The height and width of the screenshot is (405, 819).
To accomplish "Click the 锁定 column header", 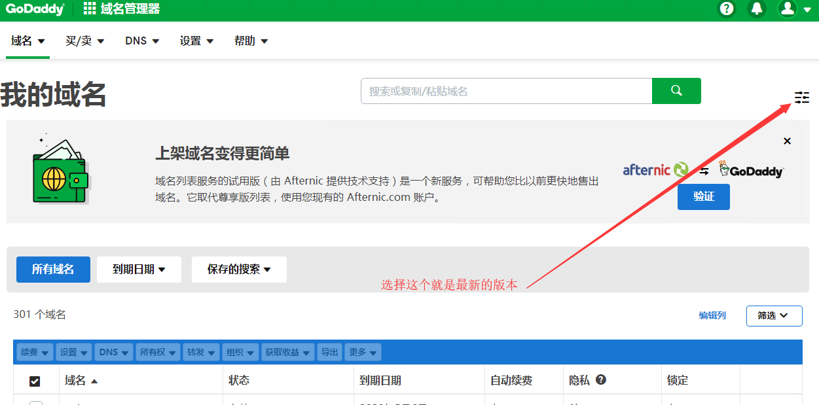I will pos(678,380).
